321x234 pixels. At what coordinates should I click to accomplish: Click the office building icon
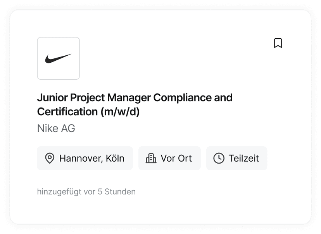[x=151, y=158]
